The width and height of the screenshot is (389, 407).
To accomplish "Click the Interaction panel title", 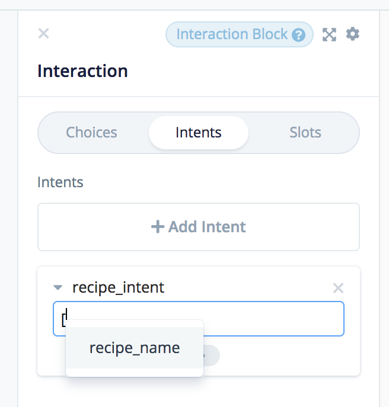I will point(82,71).
